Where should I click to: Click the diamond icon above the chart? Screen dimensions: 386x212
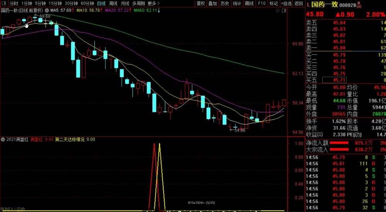278,10
